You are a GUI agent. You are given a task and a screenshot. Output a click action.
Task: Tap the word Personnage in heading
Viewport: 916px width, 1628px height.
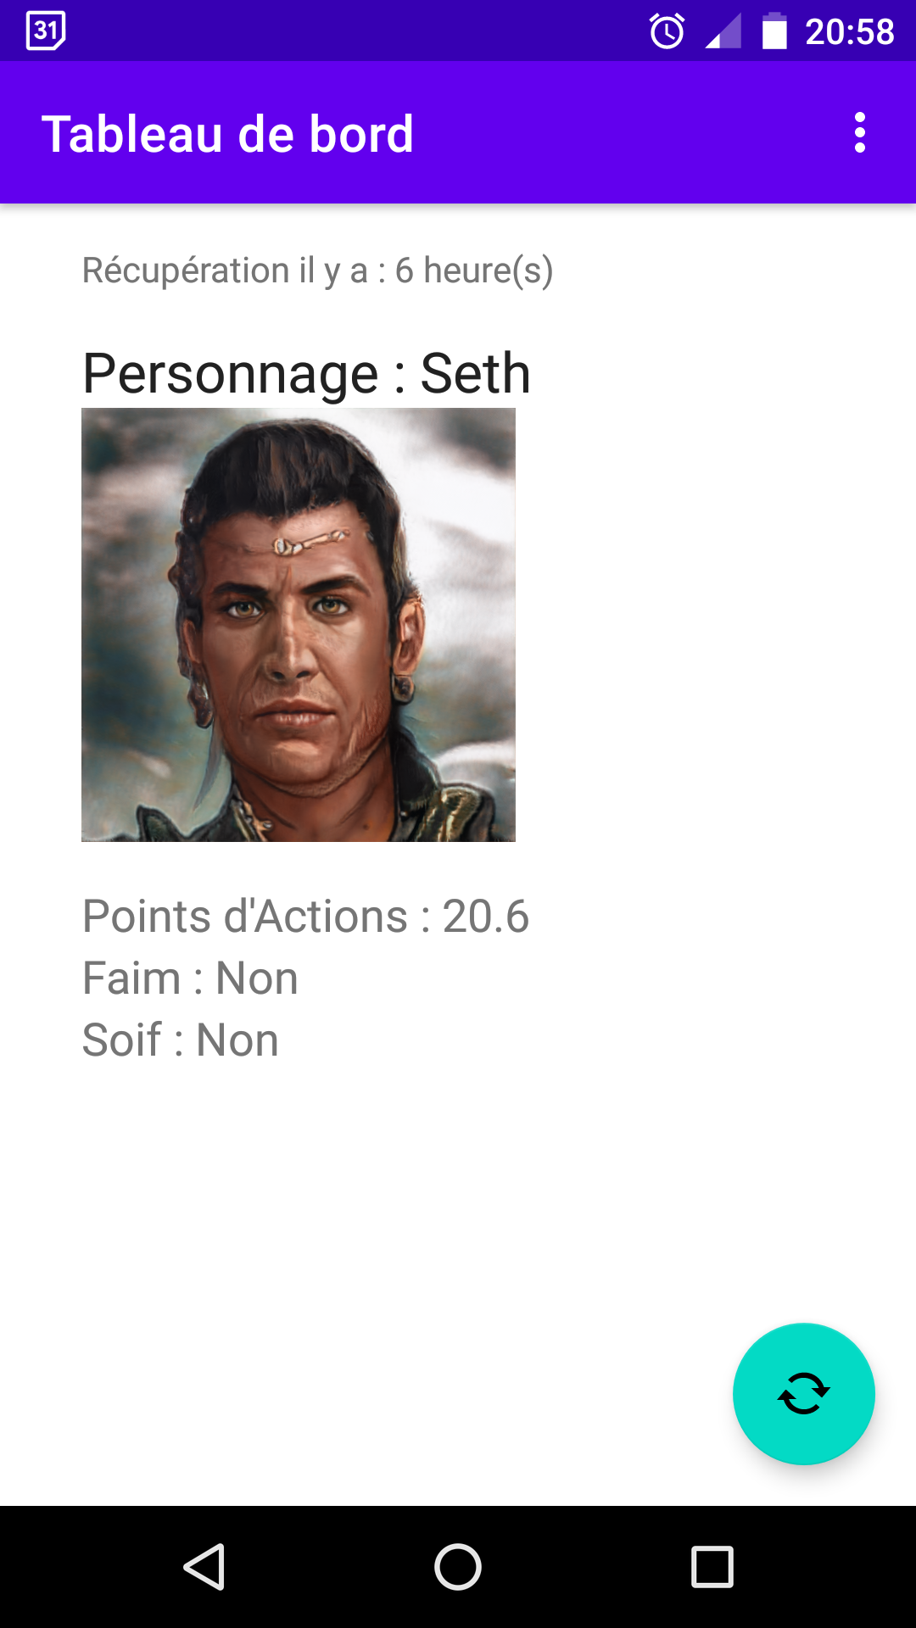click(230, 373)
